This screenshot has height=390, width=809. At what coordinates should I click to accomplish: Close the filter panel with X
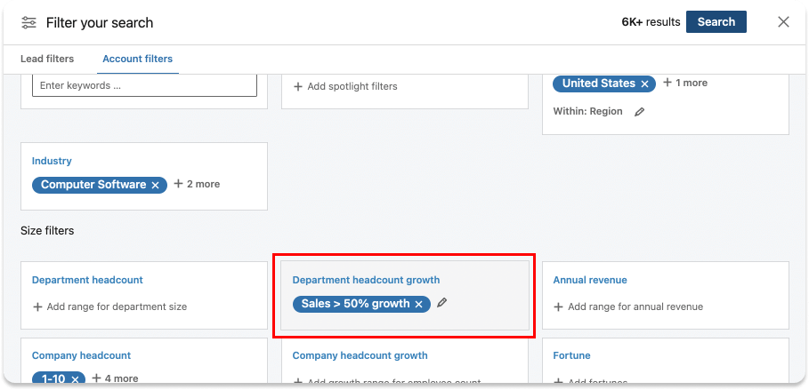[x=783, y=22]
